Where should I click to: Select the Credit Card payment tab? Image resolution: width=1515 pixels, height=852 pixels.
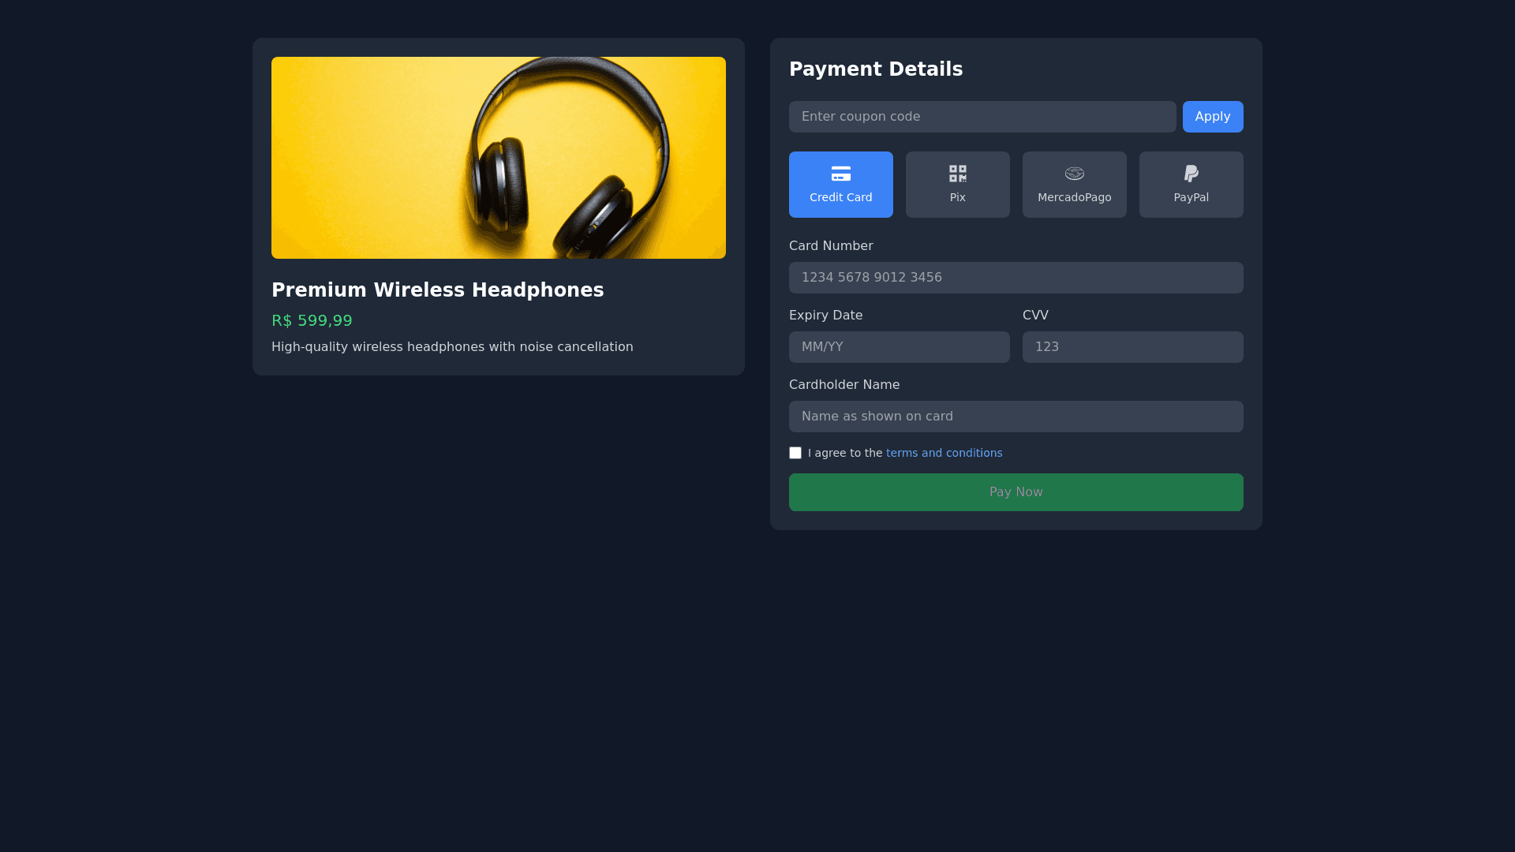(x=840, y=185)
